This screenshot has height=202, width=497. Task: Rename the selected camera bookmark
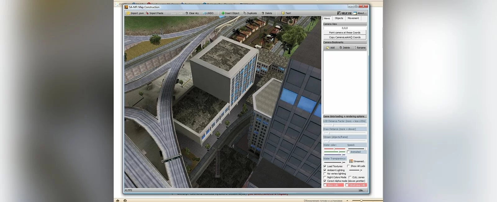(x=359, y=48)
